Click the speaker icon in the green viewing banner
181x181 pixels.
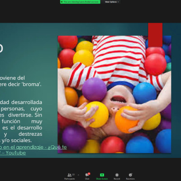pos(62,2)
